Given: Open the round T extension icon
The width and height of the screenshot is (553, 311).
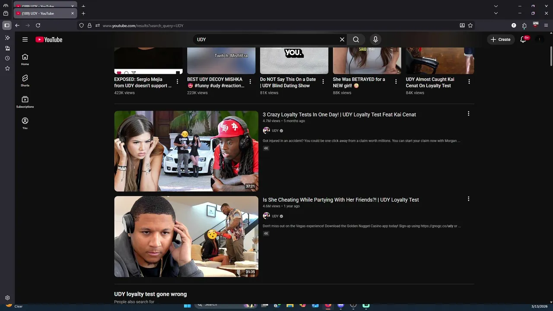Looking at the screenshot, I should [x=514, y=25].
